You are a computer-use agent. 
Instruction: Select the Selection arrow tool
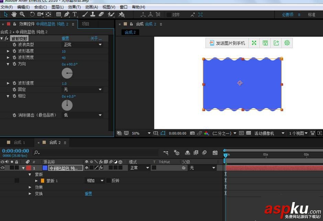coord(5,14)
